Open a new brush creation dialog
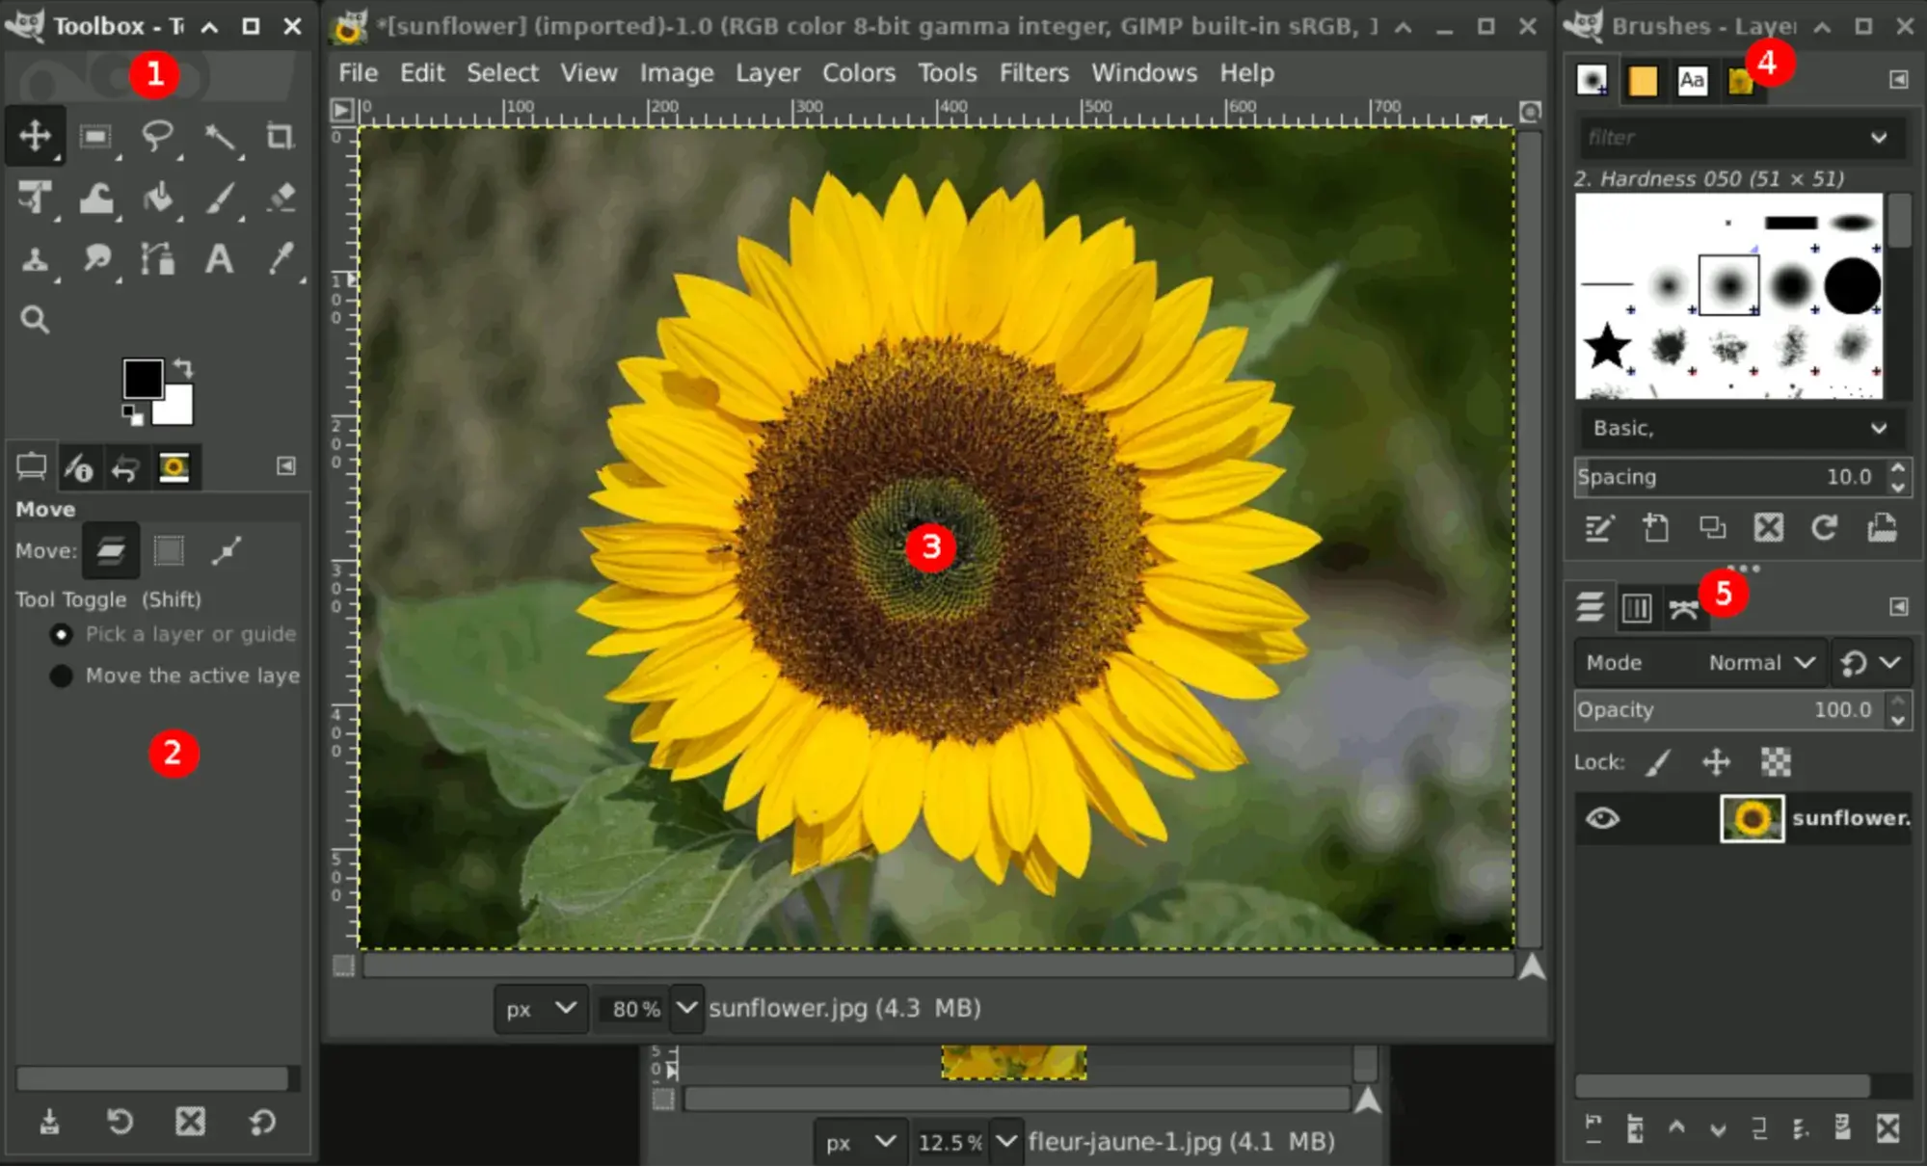The image size is (1927, 1167). (x=1656, y=528)
